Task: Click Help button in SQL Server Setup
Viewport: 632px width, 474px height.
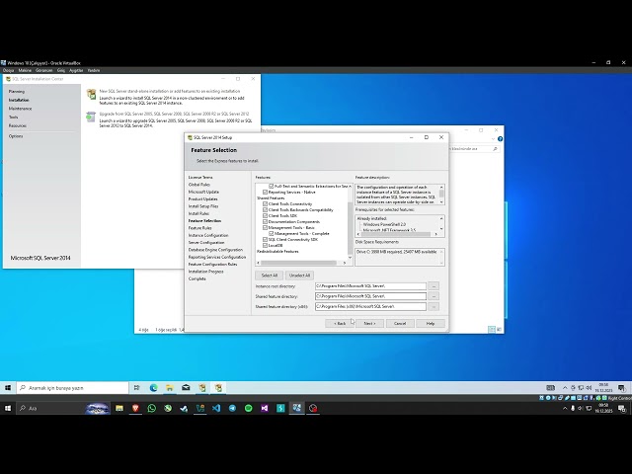Action: coord(431,323)
